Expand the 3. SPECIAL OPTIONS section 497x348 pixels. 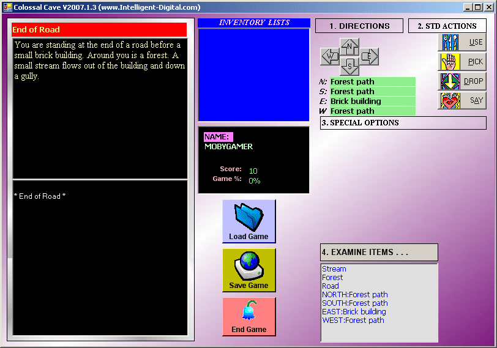coord(403,123)
